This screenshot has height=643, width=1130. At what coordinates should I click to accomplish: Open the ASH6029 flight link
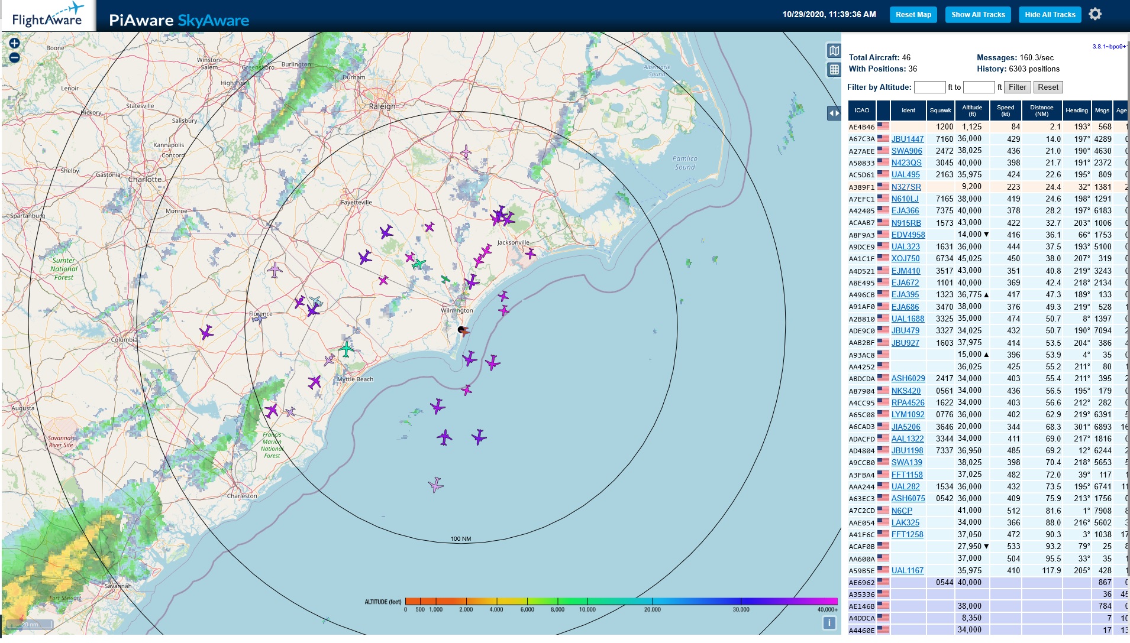point(908,378)
